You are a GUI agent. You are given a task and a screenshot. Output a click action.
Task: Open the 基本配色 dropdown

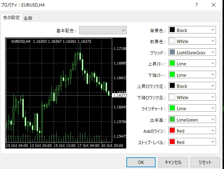103,30
